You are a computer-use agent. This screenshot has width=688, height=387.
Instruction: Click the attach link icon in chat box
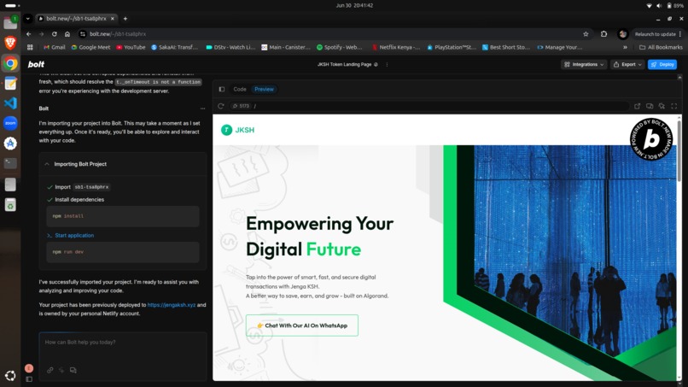(x=50, y=370)
